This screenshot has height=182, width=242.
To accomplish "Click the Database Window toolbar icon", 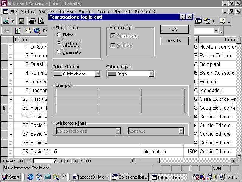I will coord(199,21).
